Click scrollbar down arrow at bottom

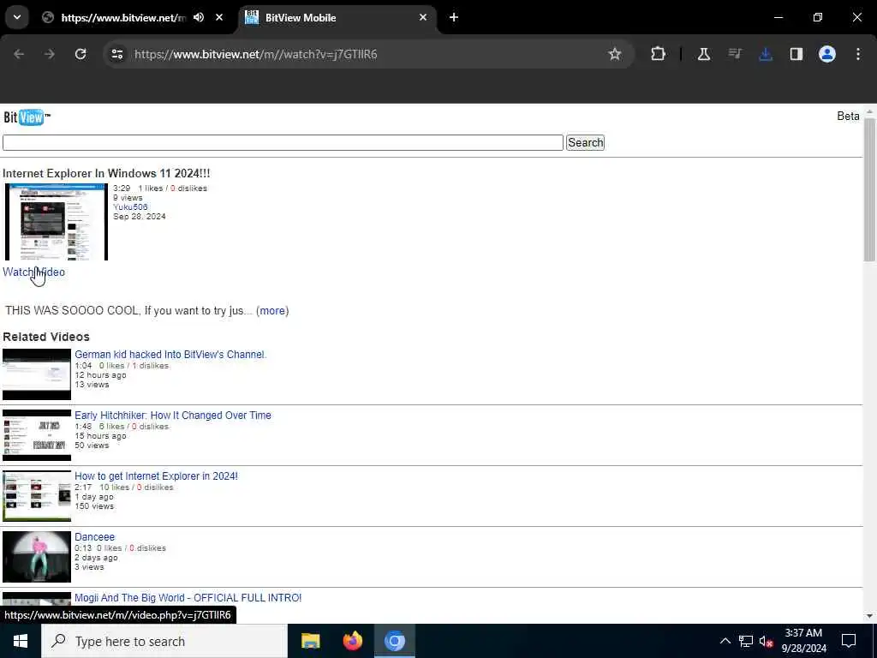coord(870,616)
